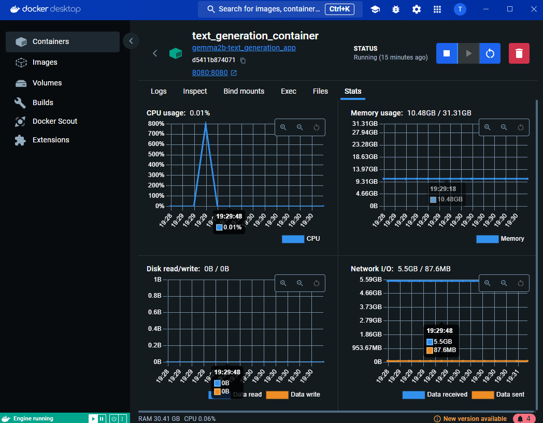Viewport: 543px width, 423px height.
Task: Zoom in on CPU usage chart
Action: pos(283,127)
